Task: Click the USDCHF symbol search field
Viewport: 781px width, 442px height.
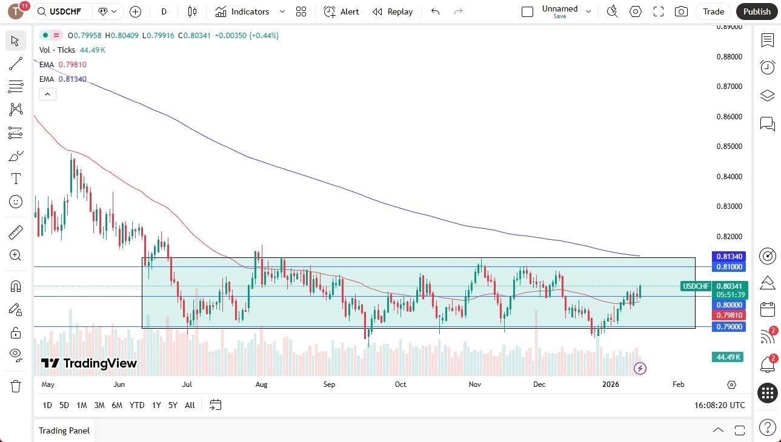Action: [67, 12]
